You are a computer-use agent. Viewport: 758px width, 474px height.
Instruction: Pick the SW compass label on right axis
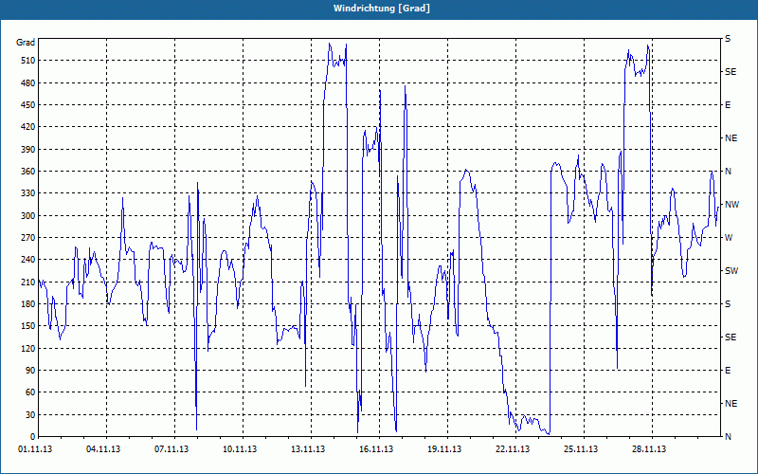(731, 271)
